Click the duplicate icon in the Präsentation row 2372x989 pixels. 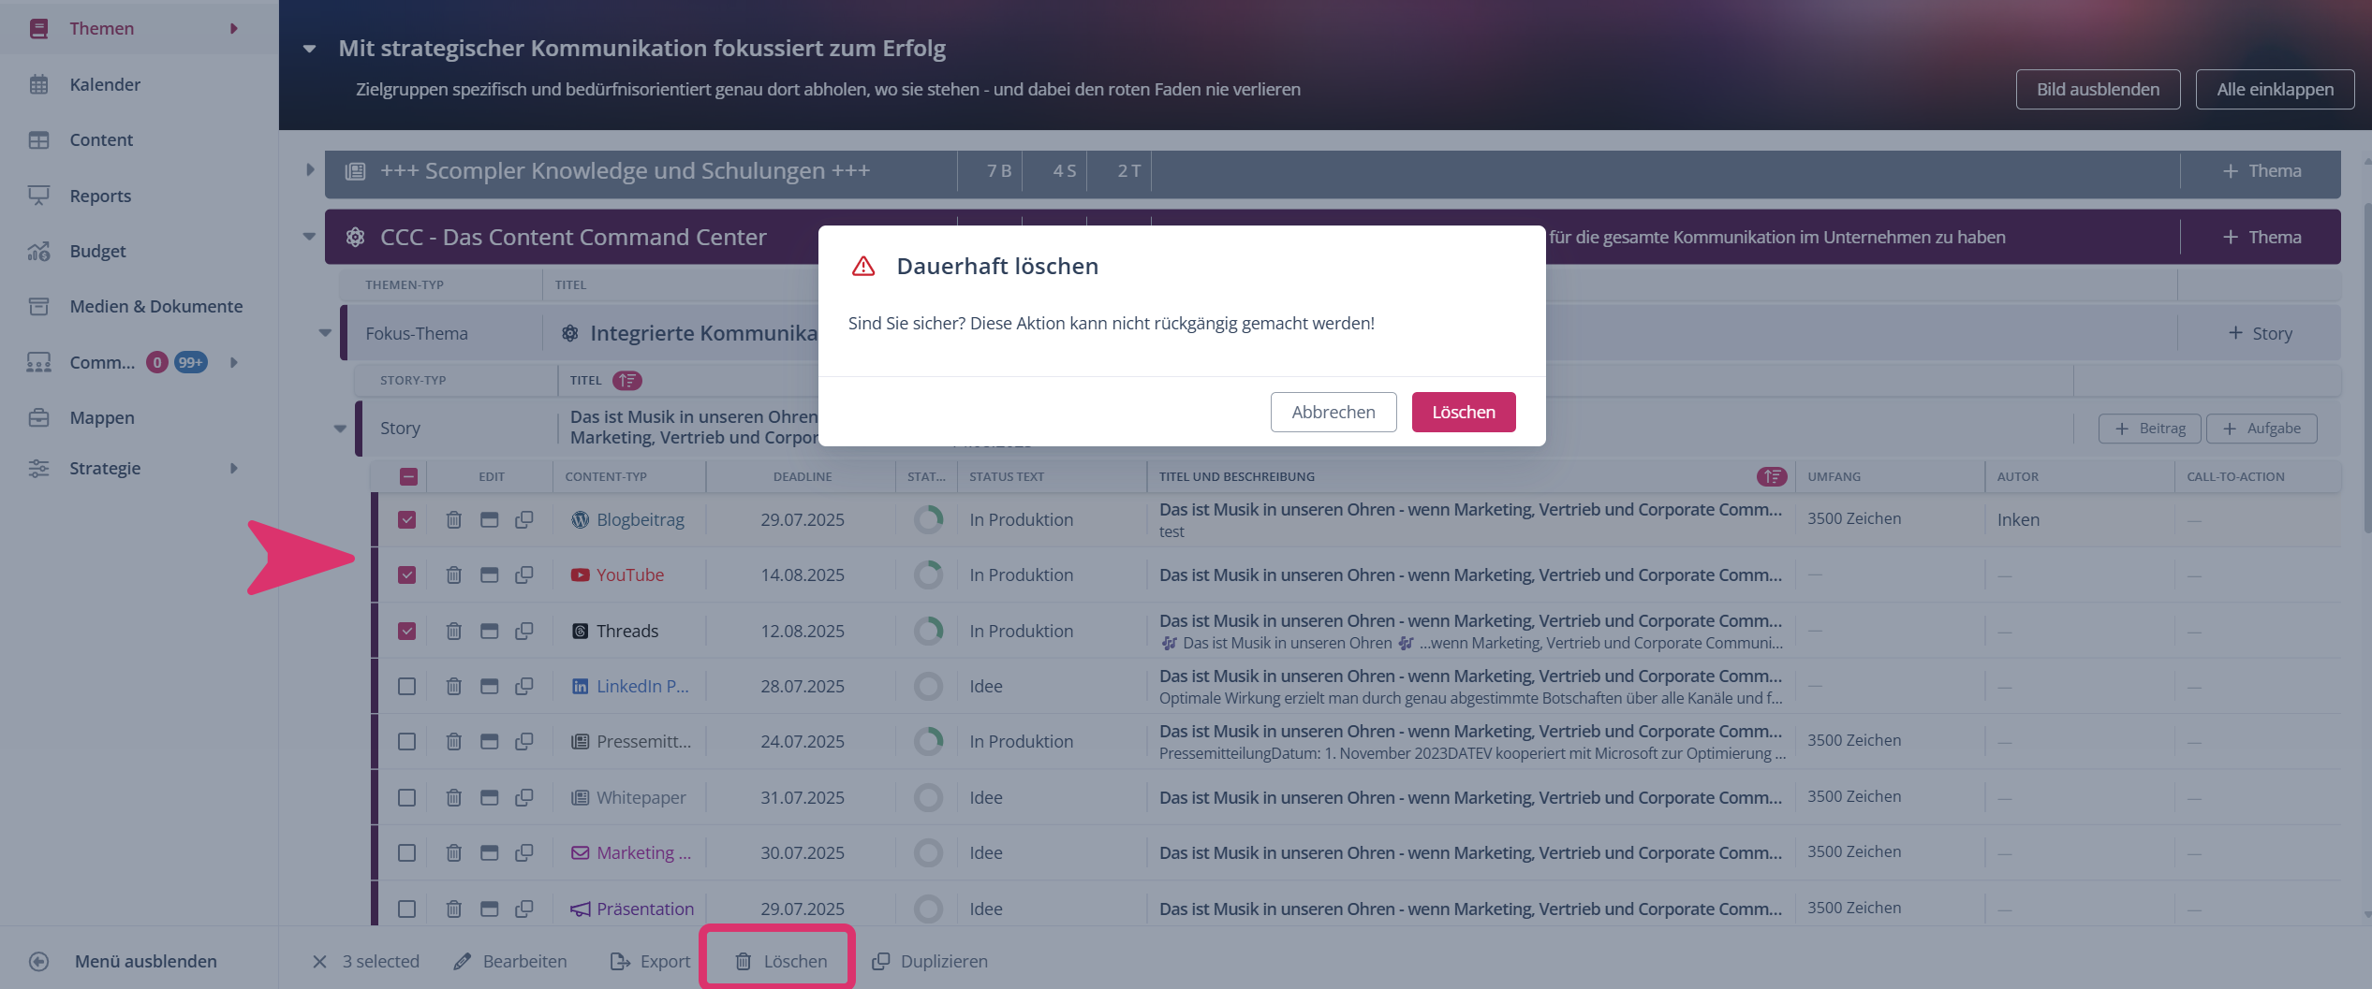[x=524, y=909]
